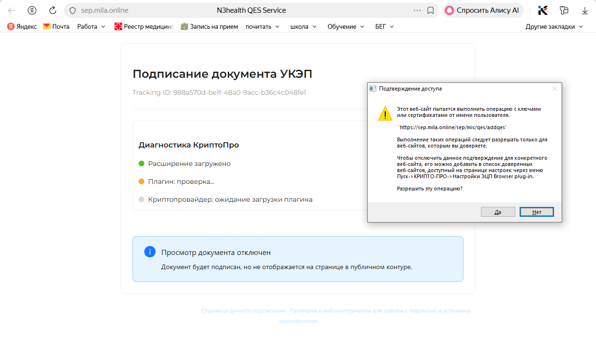Image resolution: width=596 pixels, height=361 pixels.
Task: Reload the page with refresh icon
Action: click(x=53, y=10)
